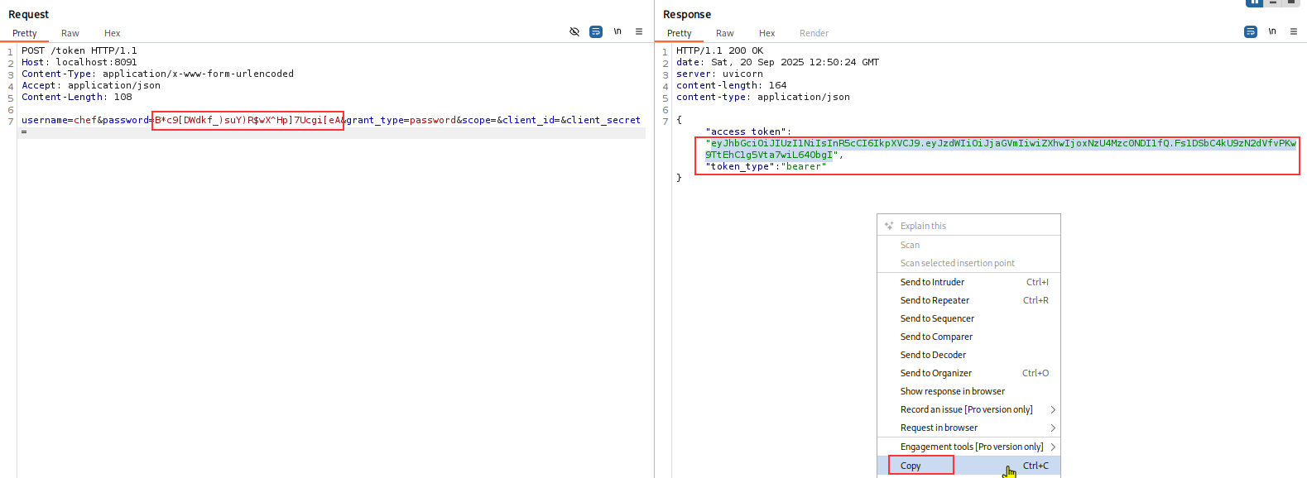Toggle the hidden-eye icon in Request panel
Screen dimensions: 1307x478
click(574, 31)
